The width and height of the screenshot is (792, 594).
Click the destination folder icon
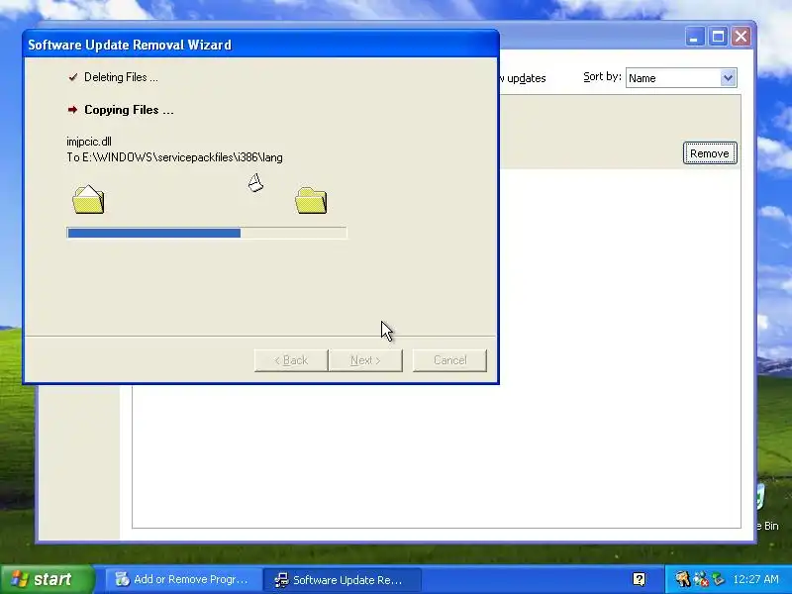[x=311, y=201]
